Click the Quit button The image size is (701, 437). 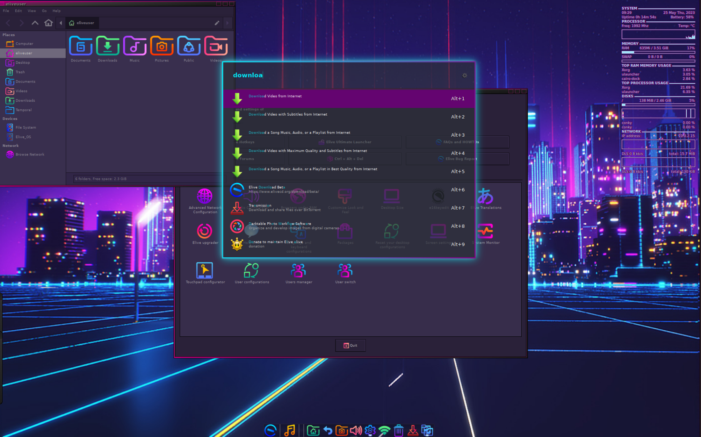pyautogui.click(x=350, y=346)
